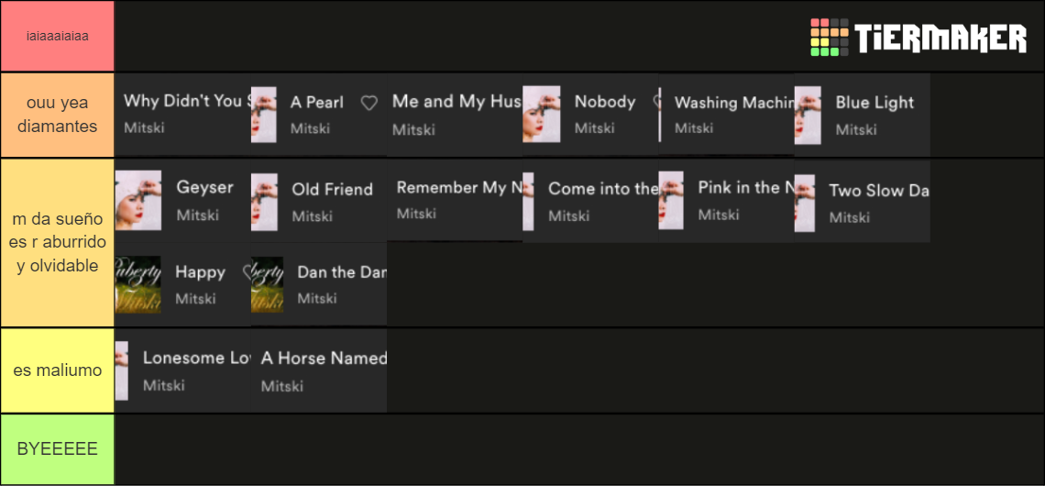Click the Geyser album cover thumbnail
The image size is (1045, 486).
click(x=138, y=200)
